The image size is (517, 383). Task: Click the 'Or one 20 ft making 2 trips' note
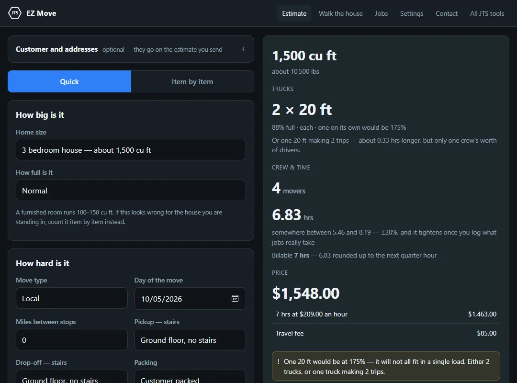pos(384,145)
